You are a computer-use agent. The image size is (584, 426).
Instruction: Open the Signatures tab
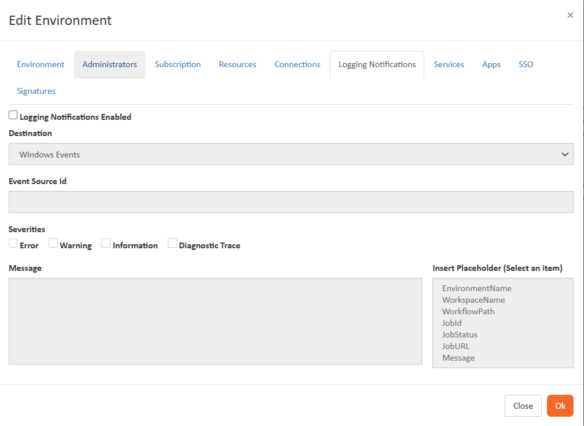(x=36, y=91)
